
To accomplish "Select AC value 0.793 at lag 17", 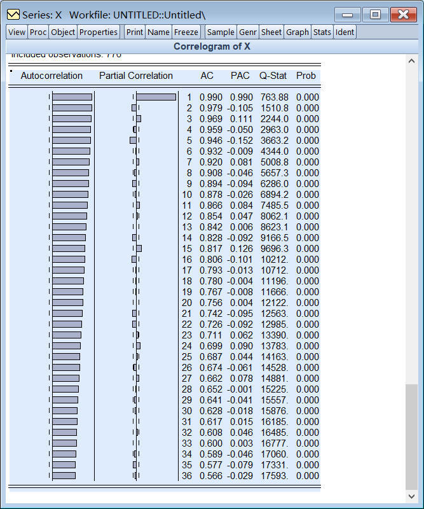I will pyautogui.click(x=211, y=270).
